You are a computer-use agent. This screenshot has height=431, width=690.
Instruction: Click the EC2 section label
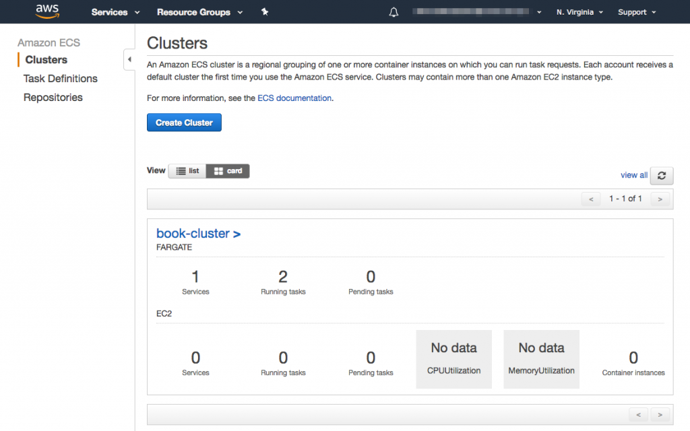(164, 314)
